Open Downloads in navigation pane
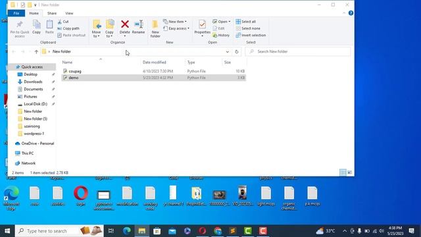 click(x=33, y=82)
